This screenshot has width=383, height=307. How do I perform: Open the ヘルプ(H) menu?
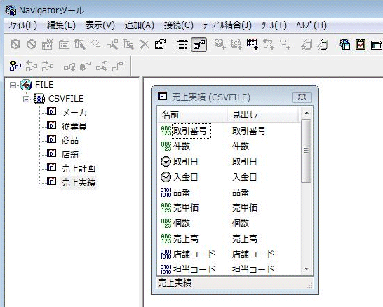(x=311, y=25)
